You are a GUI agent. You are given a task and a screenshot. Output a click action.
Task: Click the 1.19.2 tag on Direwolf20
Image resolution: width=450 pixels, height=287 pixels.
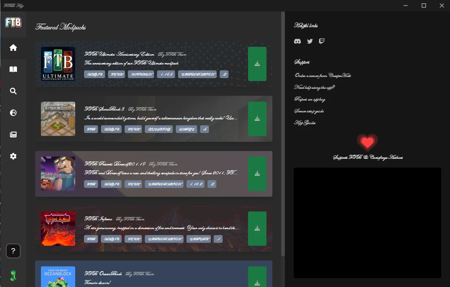coord(196,184)
